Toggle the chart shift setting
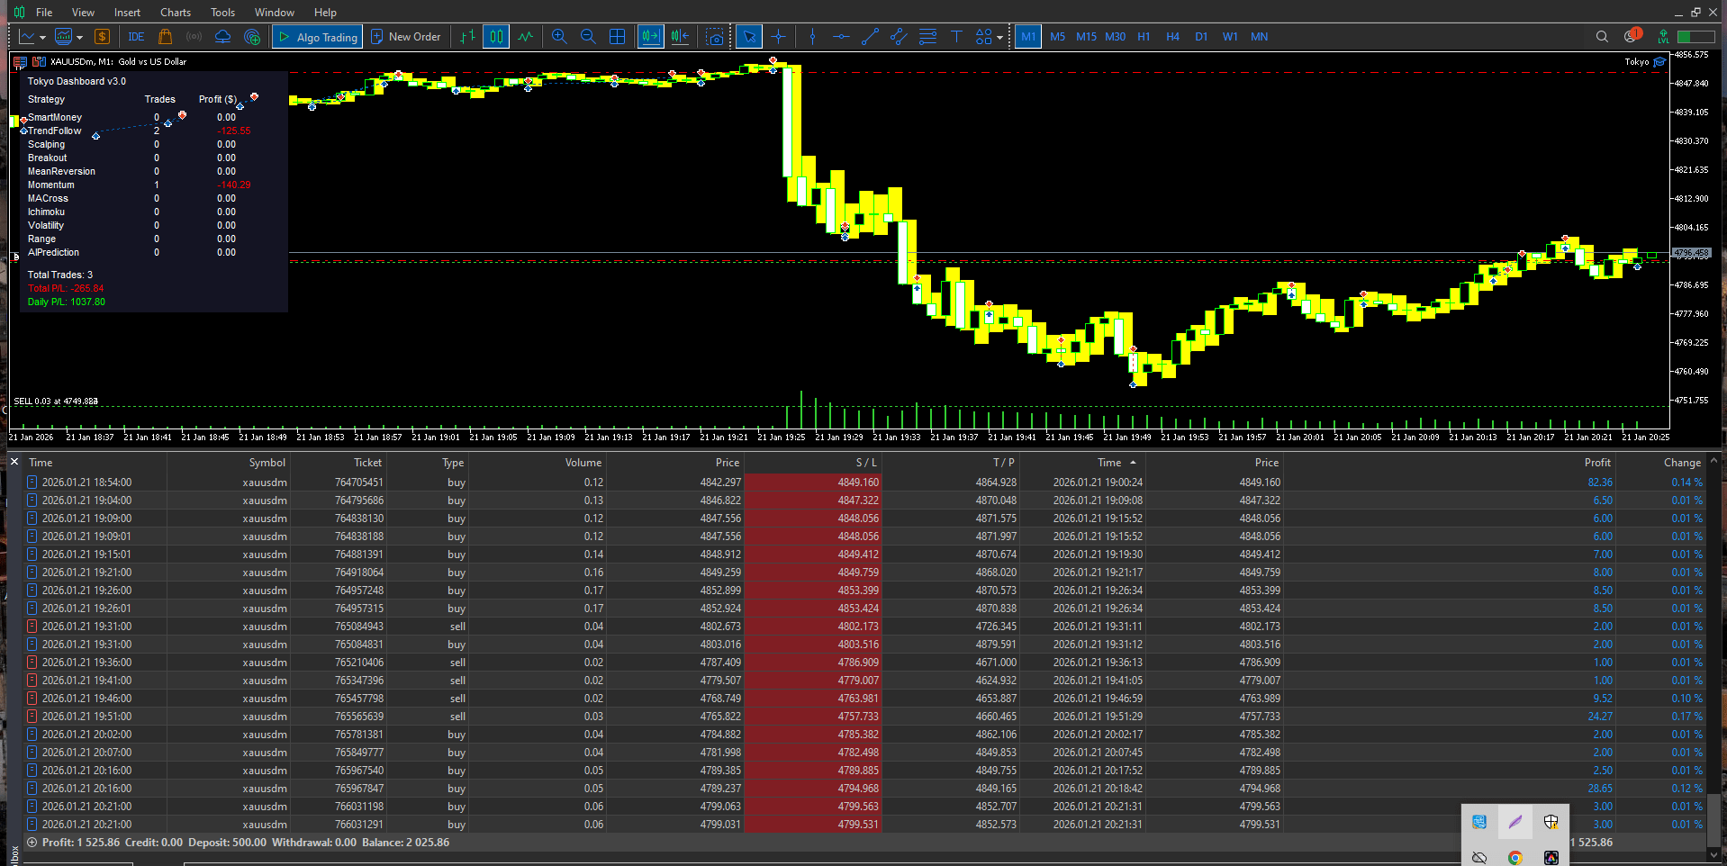 679,36
